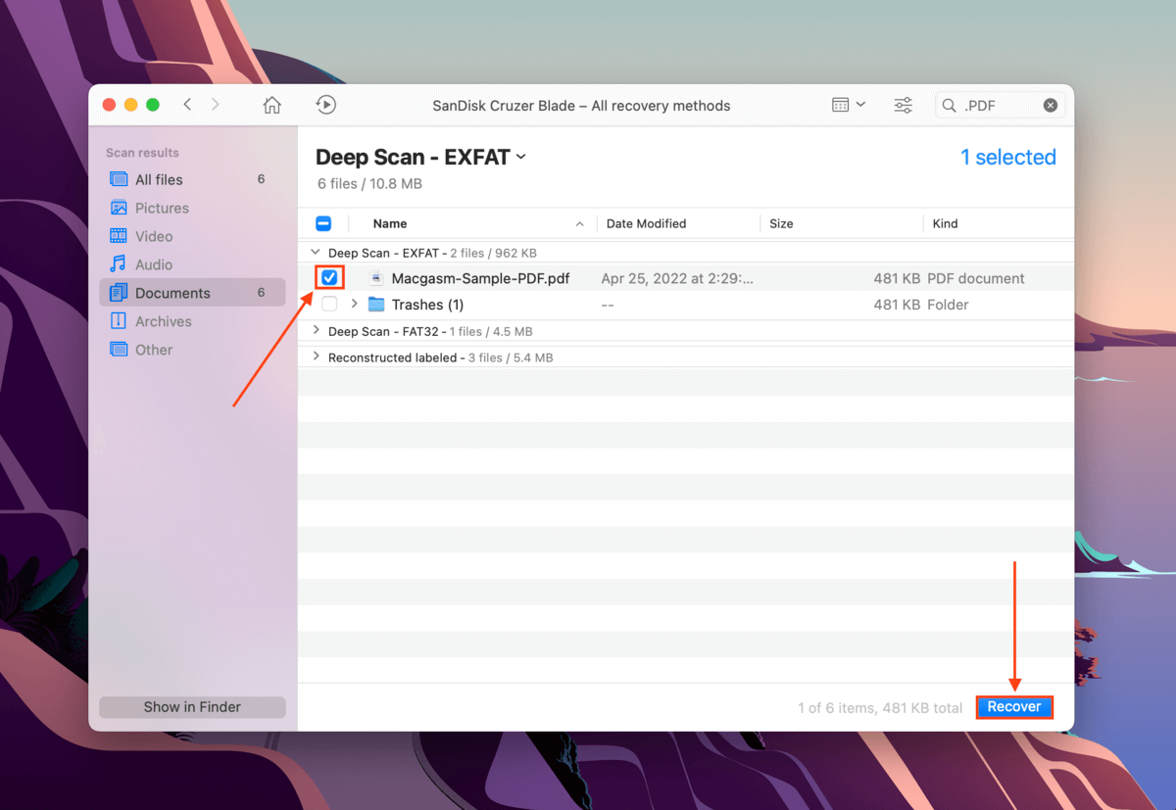Resume scan with the play icon
The height and width of the screenshot is (810, 1176).
[x=326, y=105]
